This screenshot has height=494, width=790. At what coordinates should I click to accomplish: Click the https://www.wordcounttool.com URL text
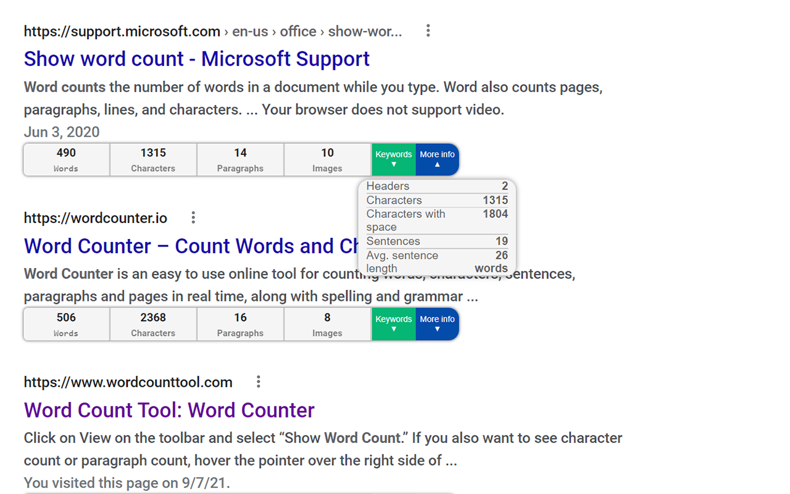pos(128,382)
